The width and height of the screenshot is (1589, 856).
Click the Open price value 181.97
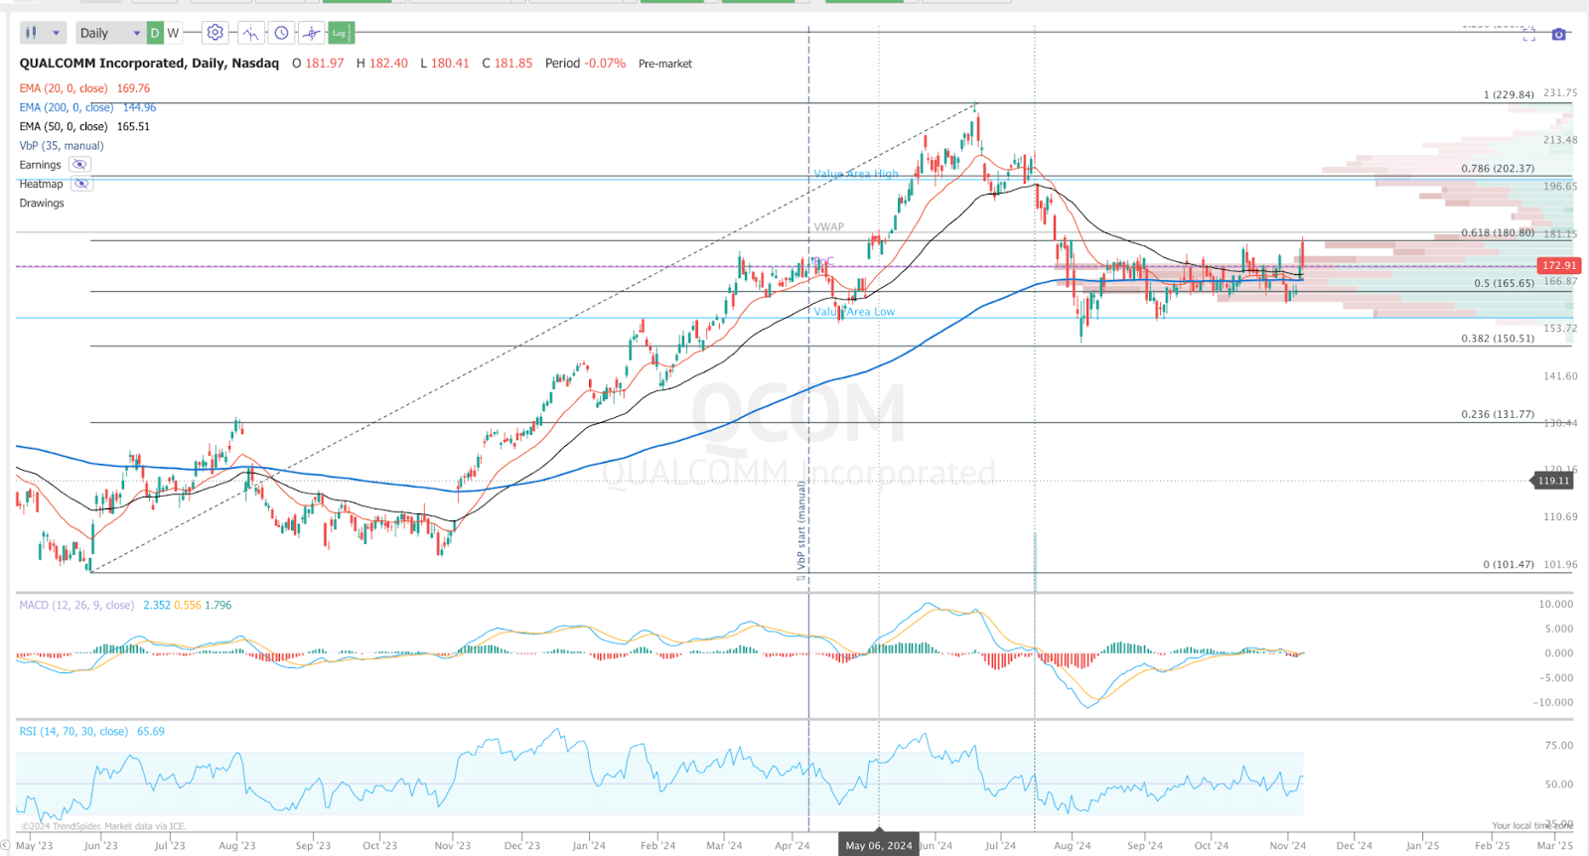click(325, 63)
